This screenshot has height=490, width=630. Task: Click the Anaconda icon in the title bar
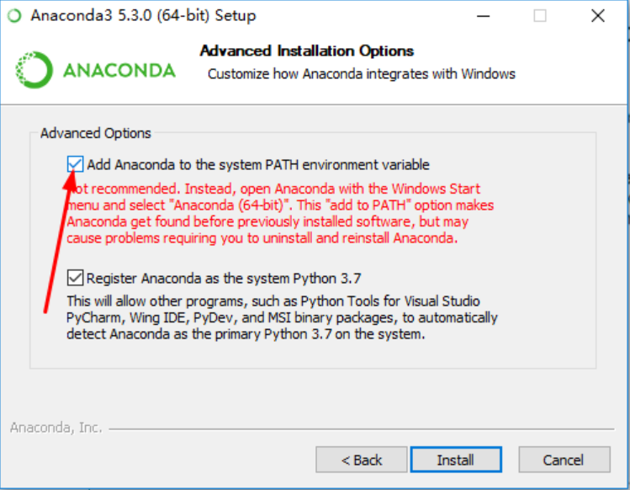15,16
